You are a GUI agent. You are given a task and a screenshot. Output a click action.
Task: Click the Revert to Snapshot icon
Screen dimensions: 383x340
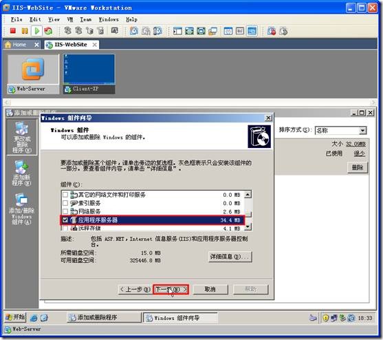tap(146, 31)
